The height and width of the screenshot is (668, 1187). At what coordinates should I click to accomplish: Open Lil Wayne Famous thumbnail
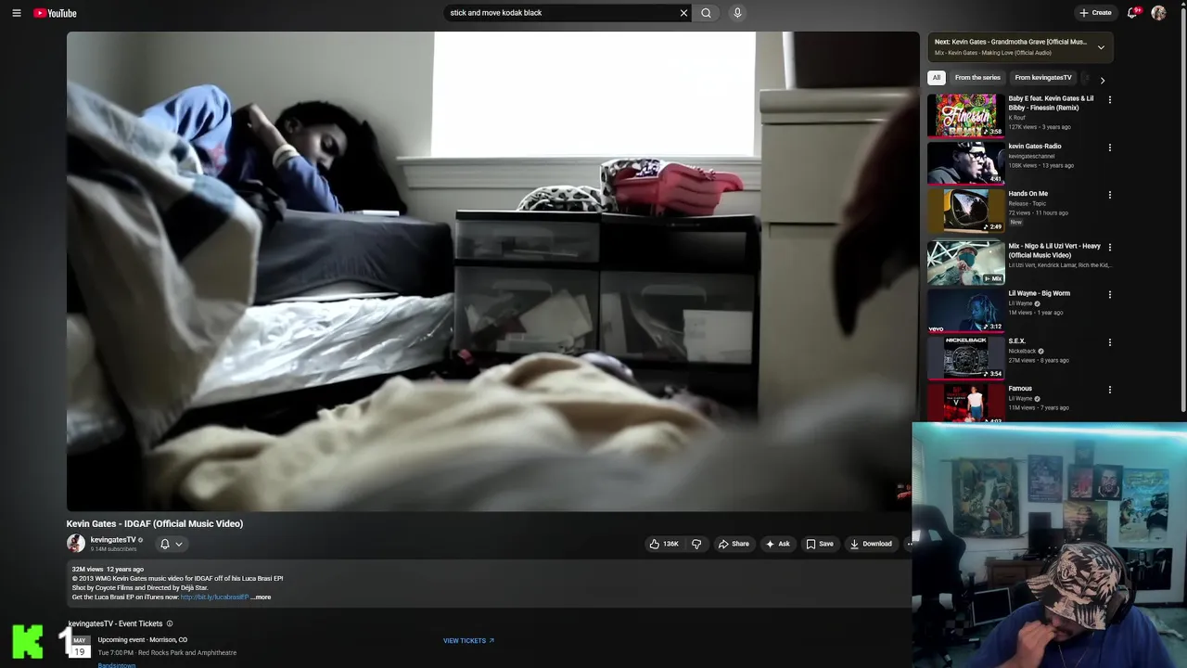(966, 403)
